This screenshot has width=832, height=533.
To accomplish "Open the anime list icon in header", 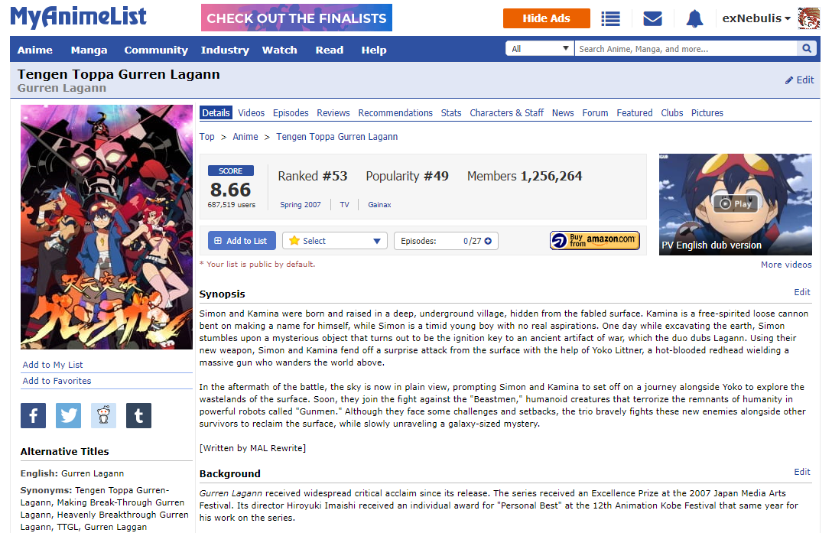I will [x=610, y=18].
